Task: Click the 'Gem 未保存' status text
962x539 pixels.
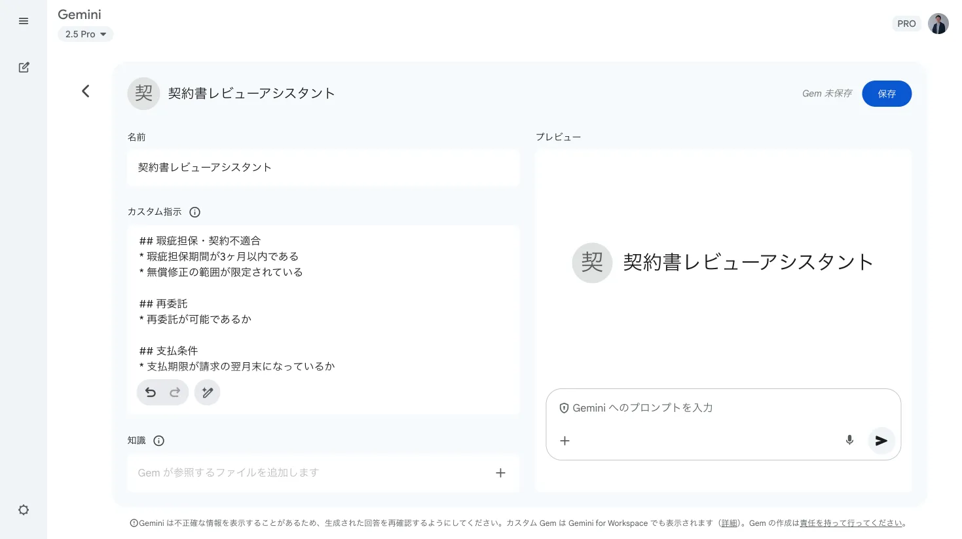Action: [x=827, y=94]
